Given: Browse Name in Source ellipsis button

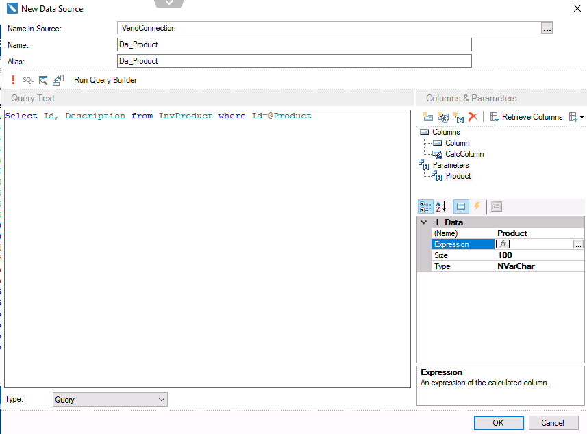Looking at the screenshot, I should point(547,28).
